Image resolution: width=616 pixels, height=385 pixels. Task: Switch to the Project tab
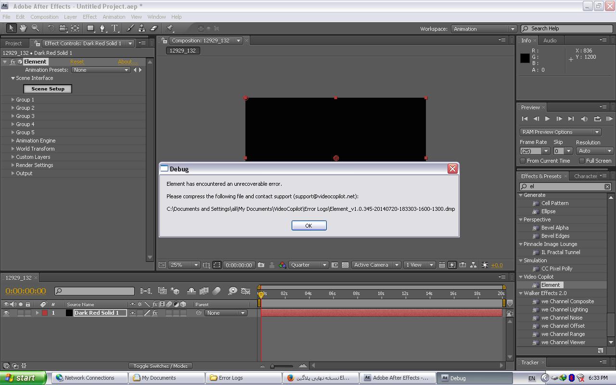point(13,43)
